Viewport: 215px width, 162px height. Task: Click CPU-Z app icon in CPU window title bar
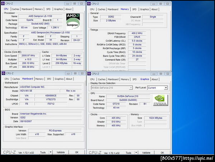[x=3, y=4]
